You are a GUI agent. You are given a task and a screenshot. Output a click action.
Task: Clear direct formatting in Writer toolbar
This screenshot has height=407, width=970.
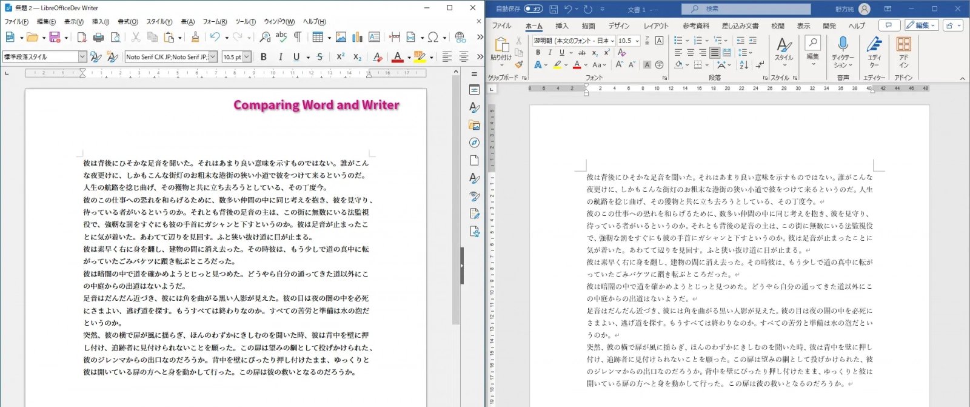point(377,57)
